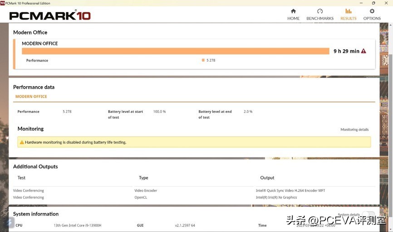Click the OpenCL cell
This screenshot has width=393, height=232.
click(141, 197)
